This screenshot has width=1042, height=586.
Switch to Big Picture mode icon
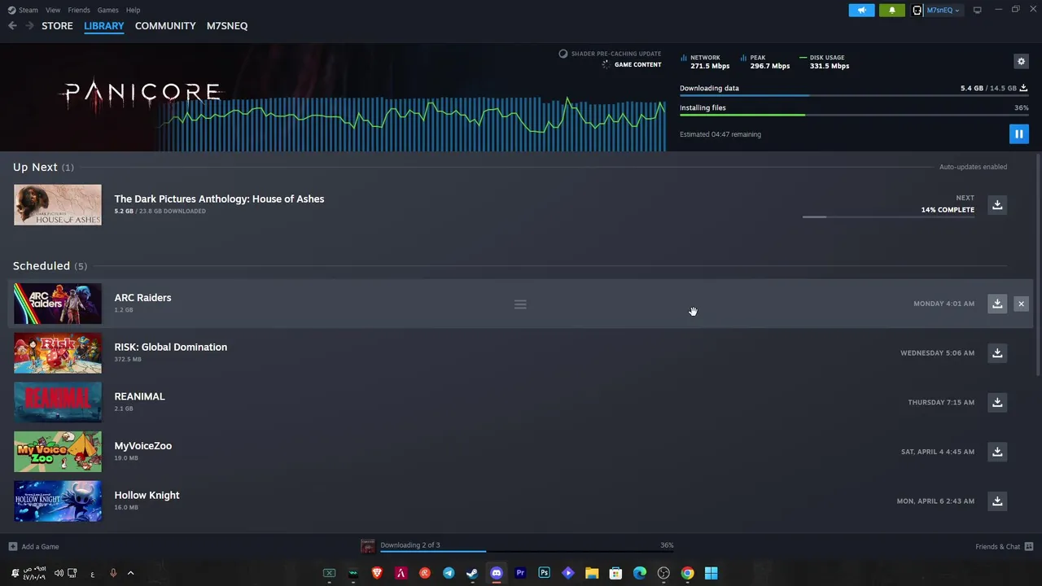[x=977, y=10]
